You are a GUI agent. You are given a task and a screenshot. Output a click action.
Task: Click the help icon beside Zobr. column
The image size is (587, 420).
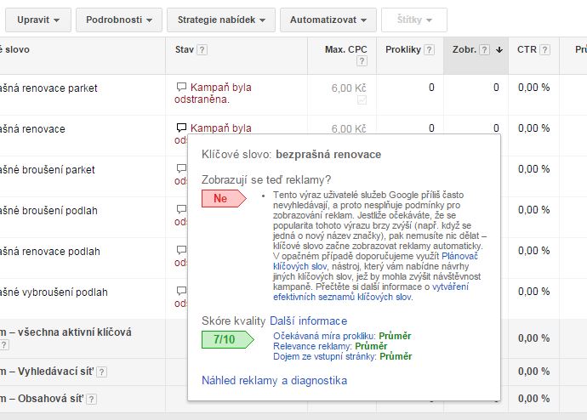(485, 50)
